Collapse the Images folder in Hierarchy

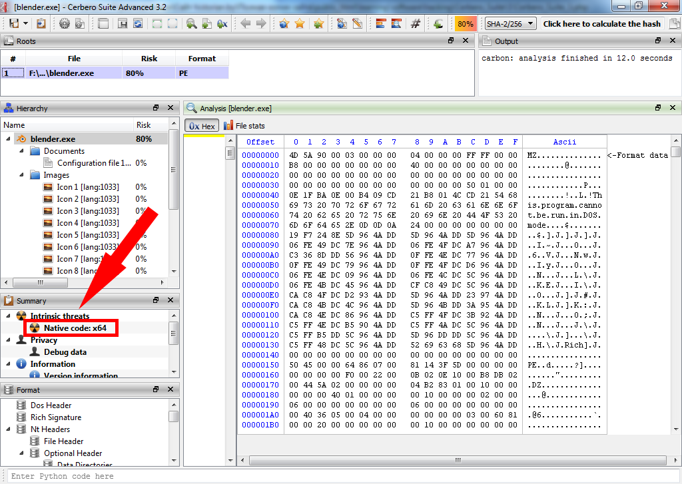click(x=21, y=175)
